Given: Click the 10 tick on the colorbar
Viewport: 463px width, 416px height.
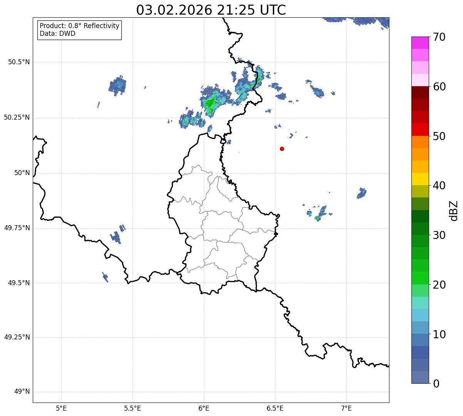Looking at the screenshot, I should (x=439, y=334).
